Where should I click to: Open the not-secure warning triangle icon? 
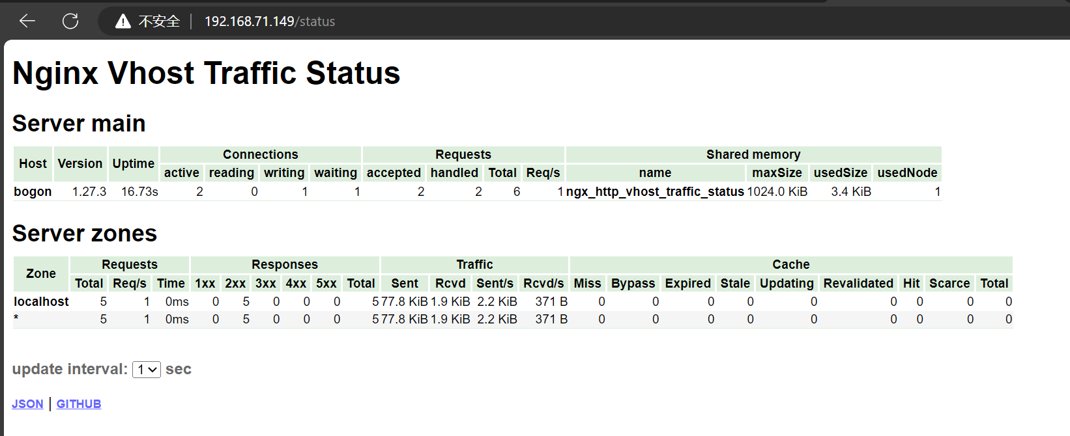pyautogui.click(x=123, y=21)
